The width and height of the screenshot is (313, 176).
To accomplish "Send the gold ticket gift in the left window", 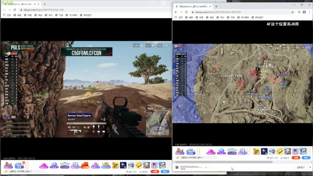I will tap(139, 165).
